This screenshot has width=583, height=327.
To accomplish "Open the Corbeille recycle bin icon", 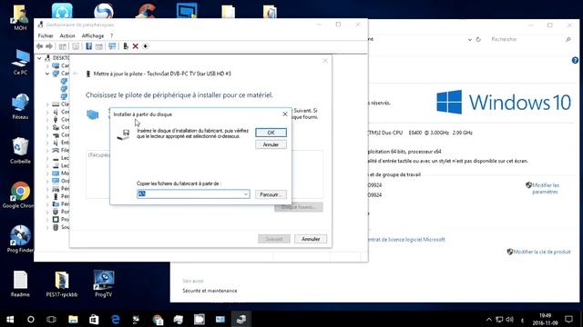I will pyautogui.click(x=20, y=151).
